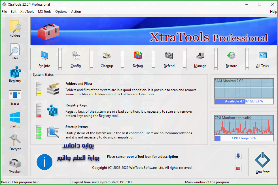Click the 'Registry Keys:' heading

tap(77, 105)
